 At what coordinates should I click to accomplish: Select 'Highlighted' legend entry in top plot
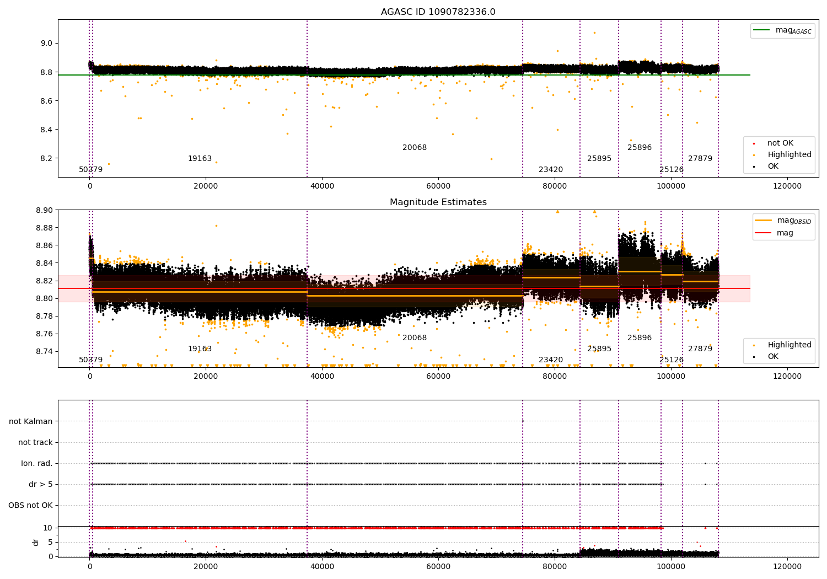(x=790, y=154)
